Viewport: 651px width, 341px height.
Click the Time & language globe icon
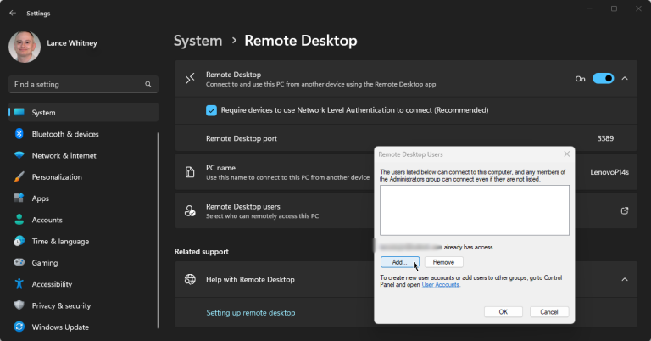(x=19, y=241)
